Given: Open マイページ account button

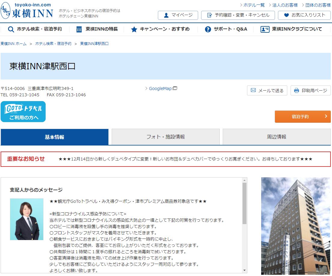Looking at the screenshot, I should [x=178, y=15].
